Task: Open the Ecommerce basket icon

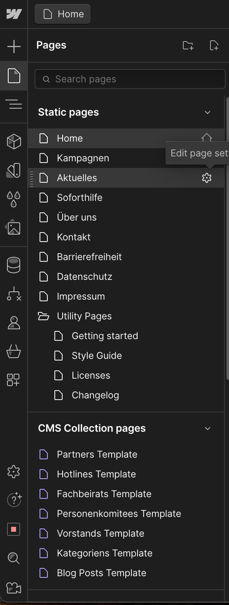Action: click(x=14, y=351)
